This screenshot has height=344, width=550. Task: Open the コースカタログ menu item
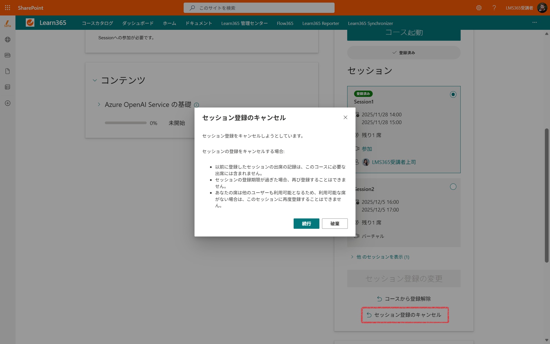pos(97,23)
